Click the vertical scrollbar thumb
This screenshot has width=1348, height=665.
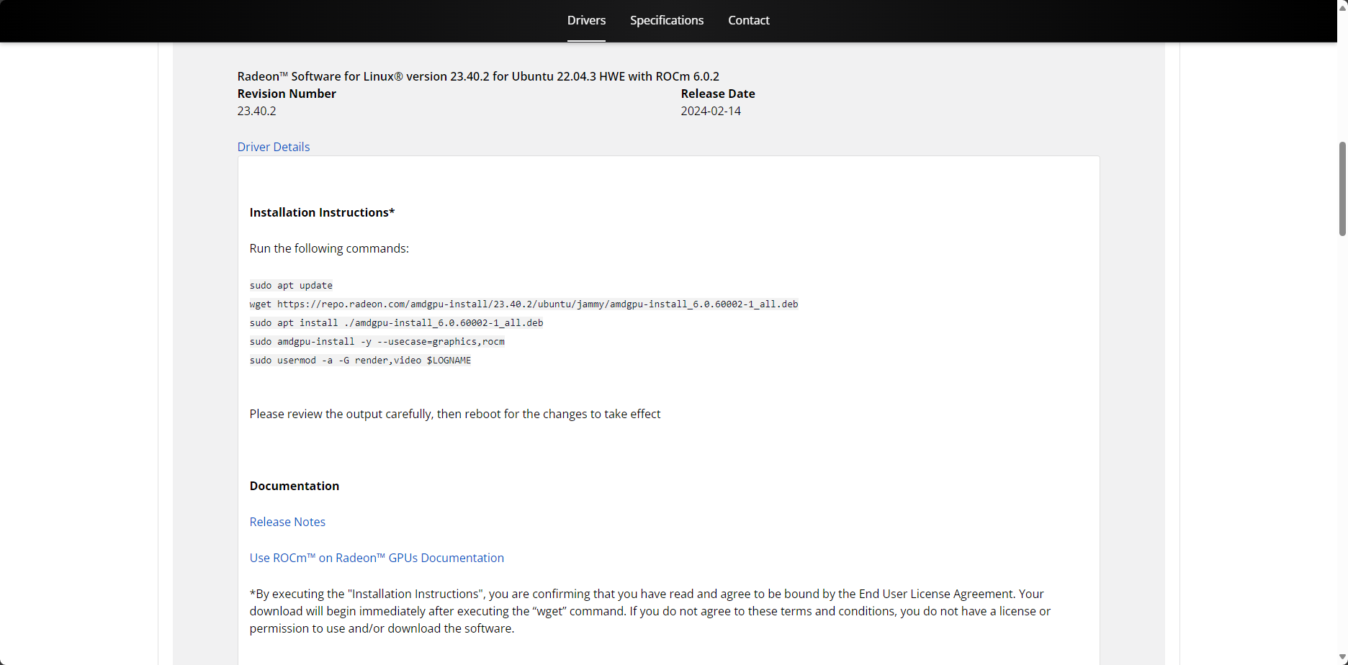1342,189
